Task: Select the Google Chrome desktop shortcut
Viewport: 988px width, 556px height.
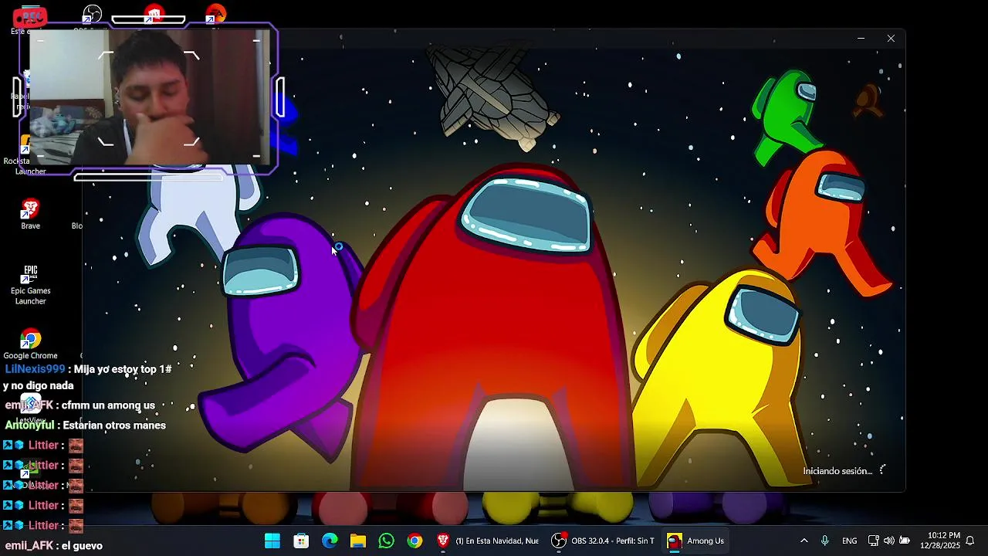Action: tap(30, 344)
